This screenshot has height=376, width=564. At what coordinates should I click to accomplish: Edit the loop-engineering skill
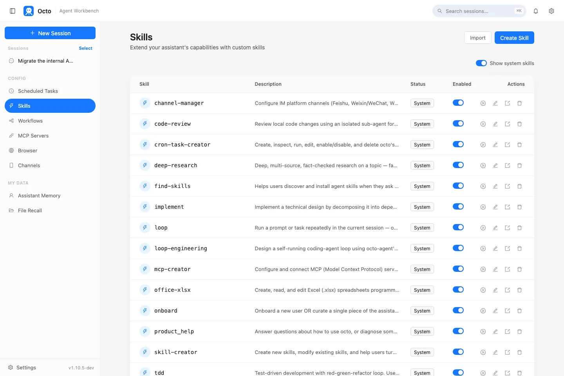tap(495, 249)
